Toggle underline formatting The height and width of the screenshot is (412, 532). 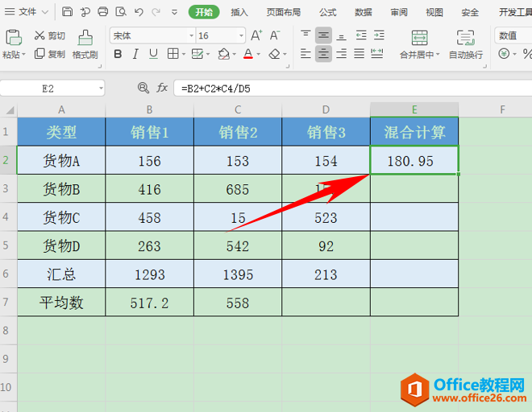(x=153, y=54)
